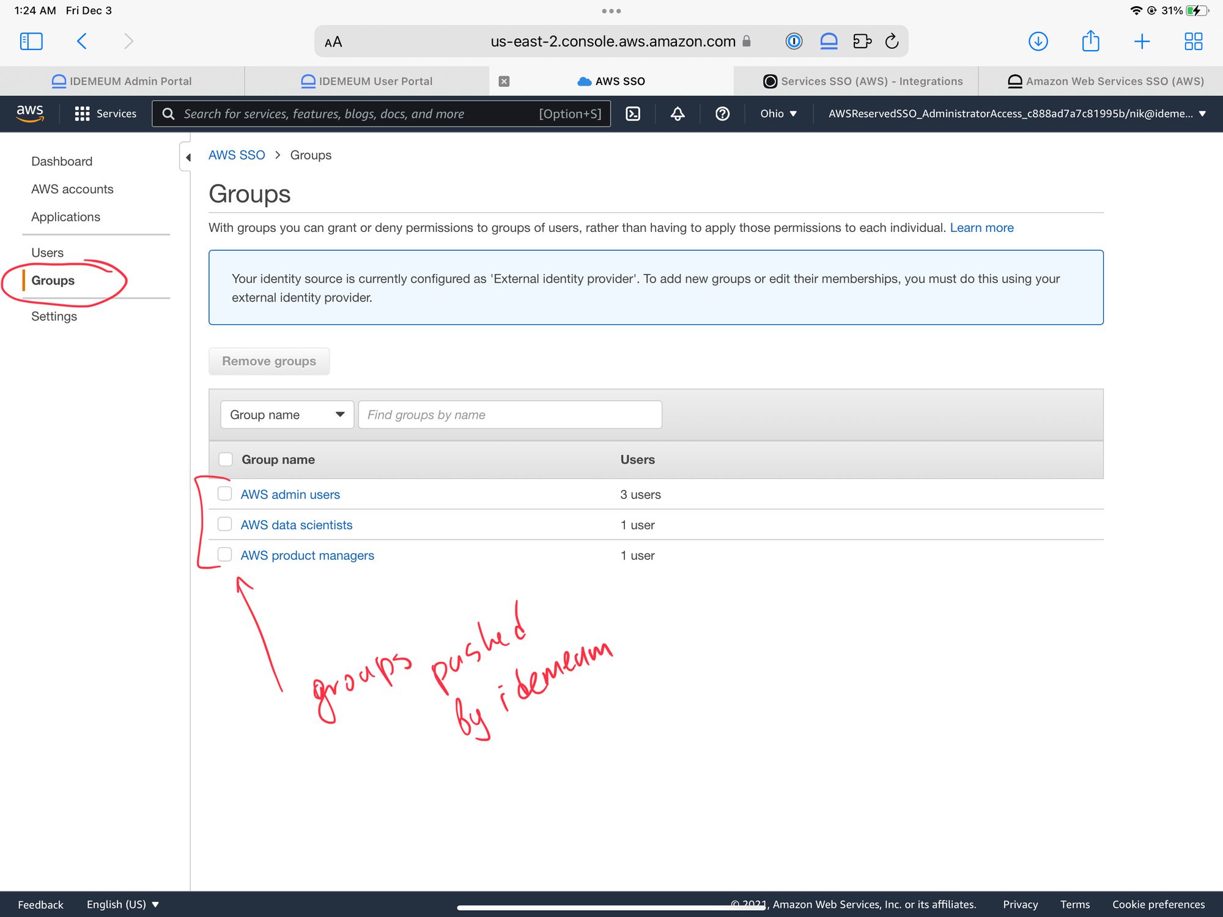Screen dimensions: 1223x917
Task: Open the AA reader text options
Action: coord(333,42)
